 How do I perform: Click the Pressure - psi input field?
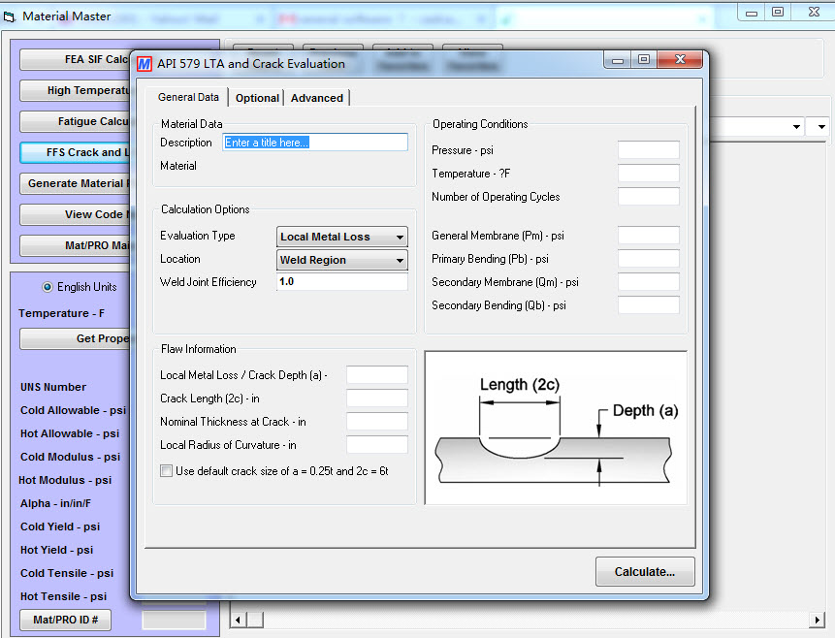click(x=649, y=150)
